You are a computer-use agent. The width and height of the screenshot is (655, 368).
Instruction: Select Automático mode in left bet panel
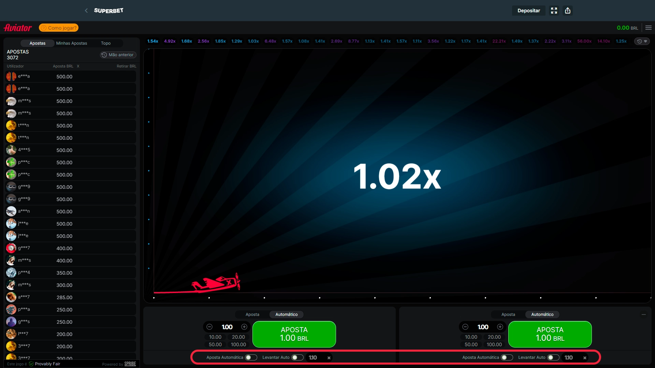pos(287,315)
